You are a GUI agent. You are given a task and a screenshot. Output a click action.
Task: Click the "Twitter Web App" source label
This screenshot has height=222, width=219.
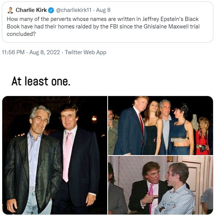click(x=86, y=52)
